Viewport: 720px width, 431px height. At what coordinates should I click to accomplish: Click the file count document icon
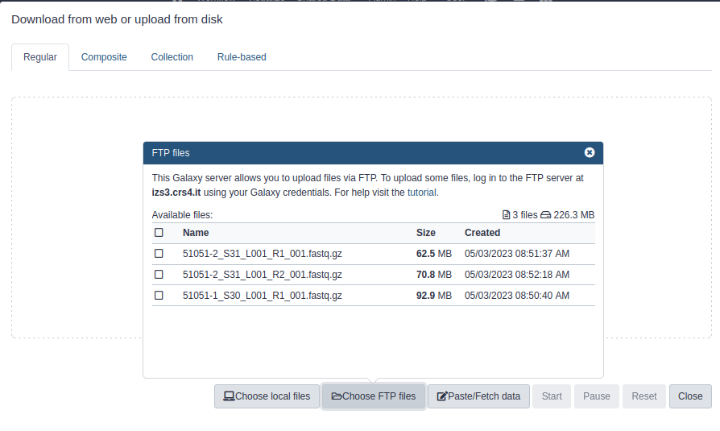[506, 215]
